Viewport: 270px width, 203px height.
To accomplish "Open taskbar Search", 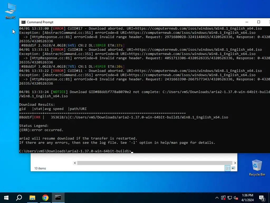I will point(19,198).
